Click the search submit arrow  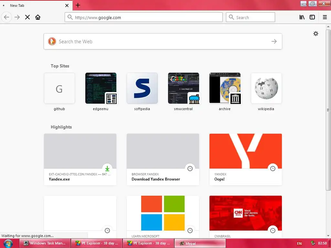[274, 41]
